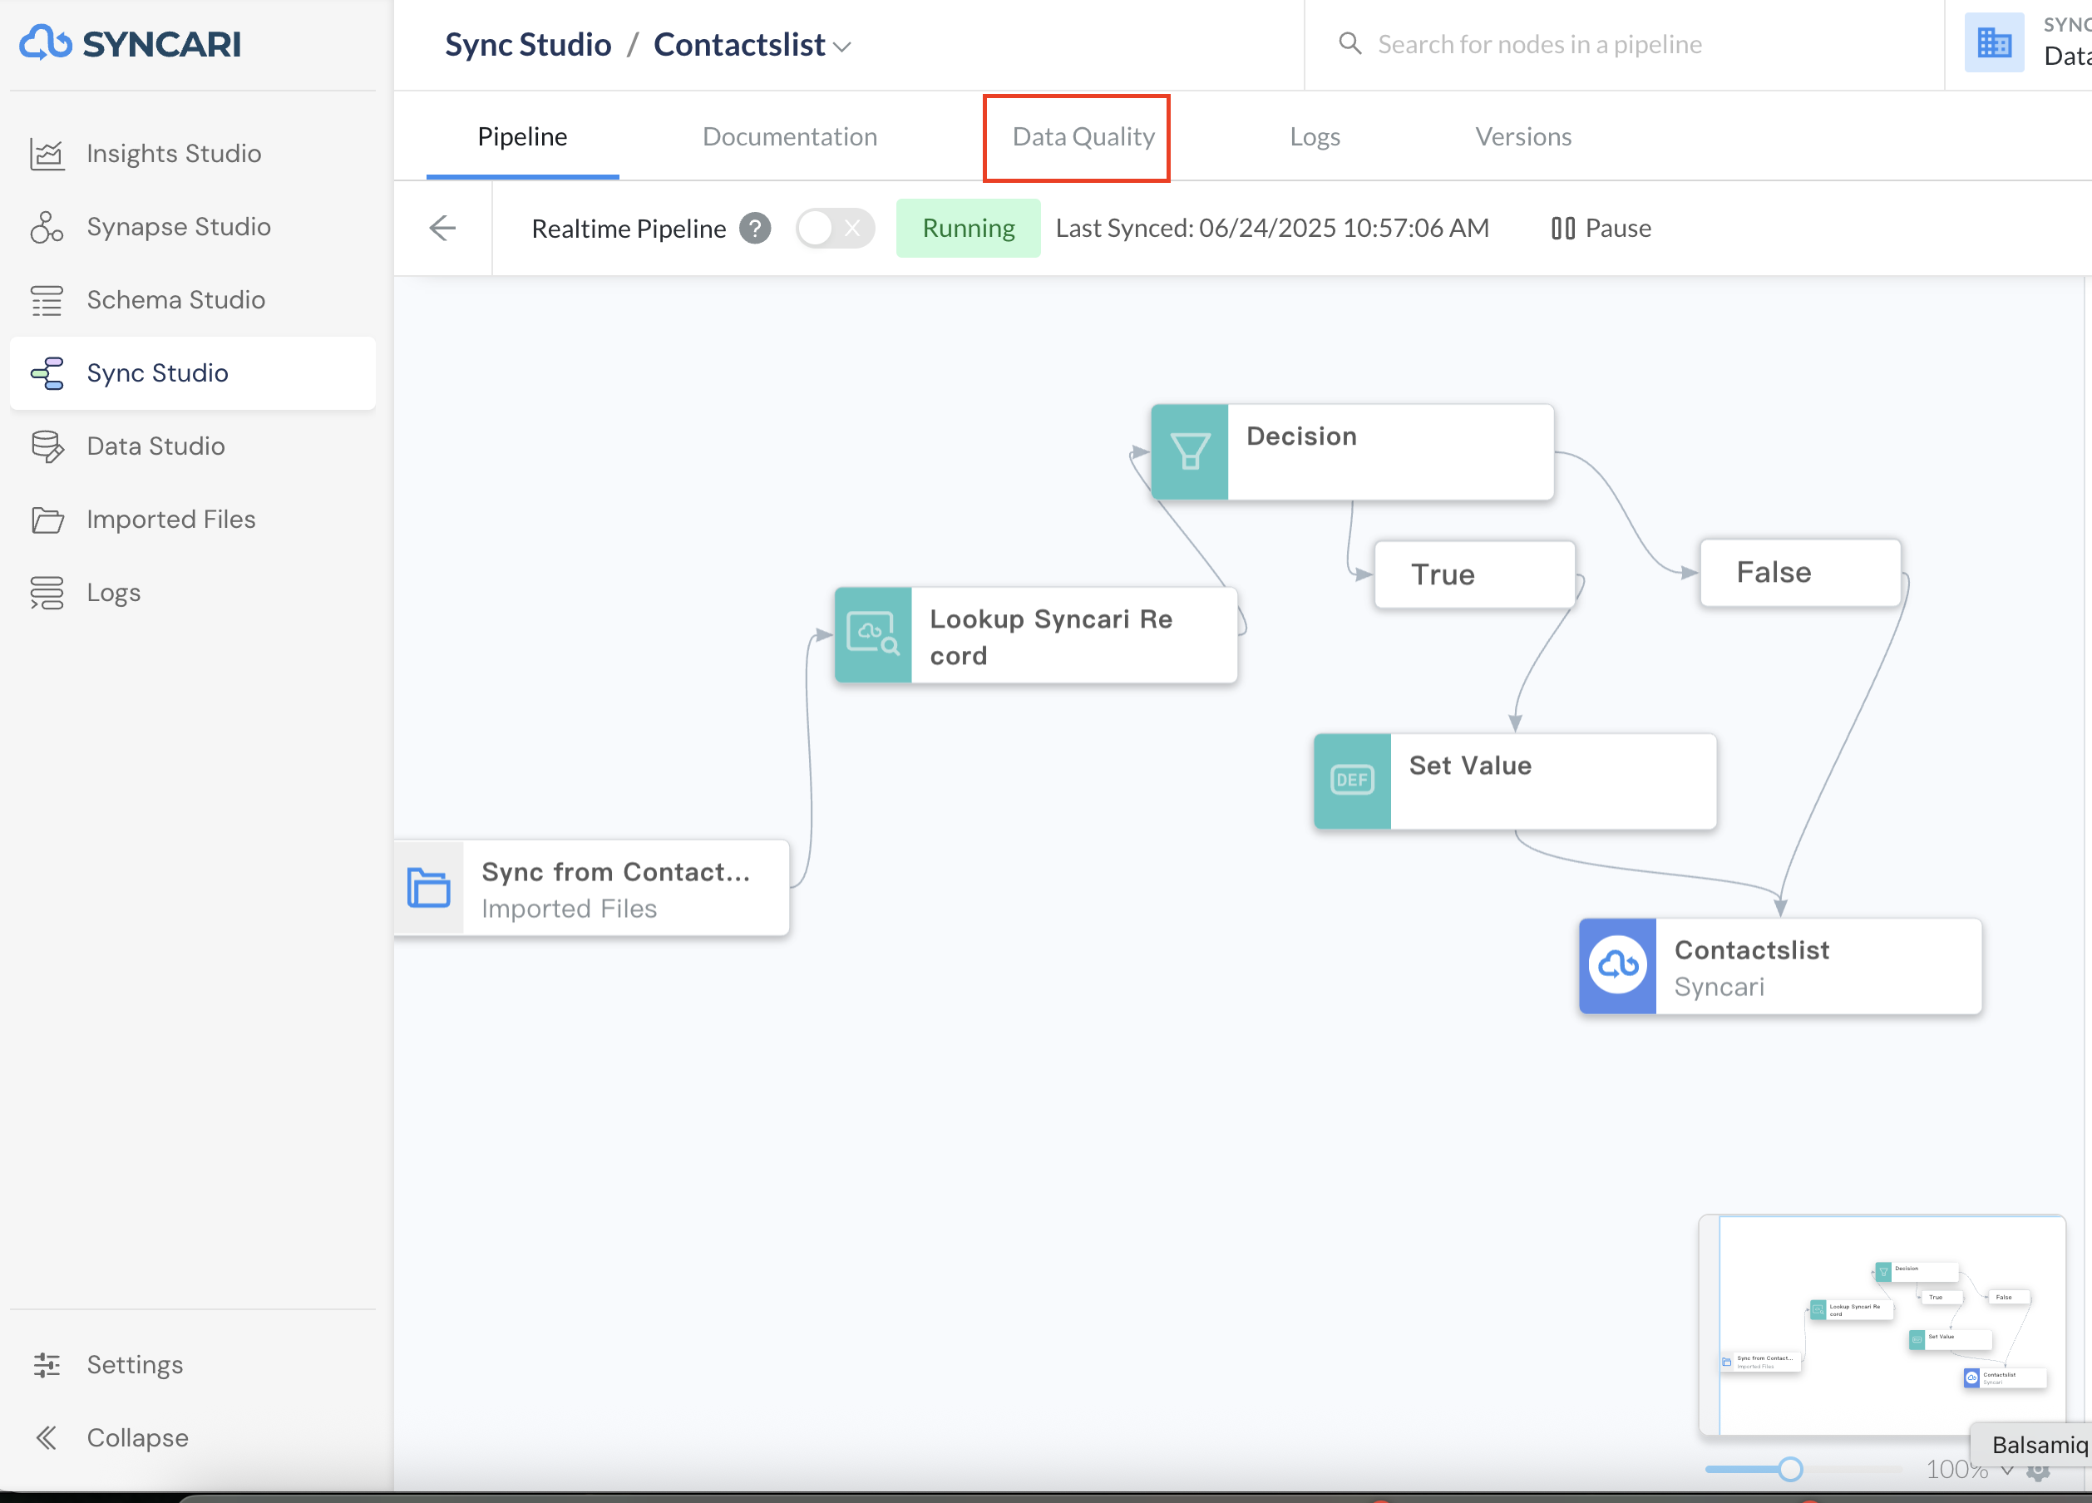Switch to the Versions tab
The height and width of the screenshot is (1503, 2092).
[x=1523, y=136]
